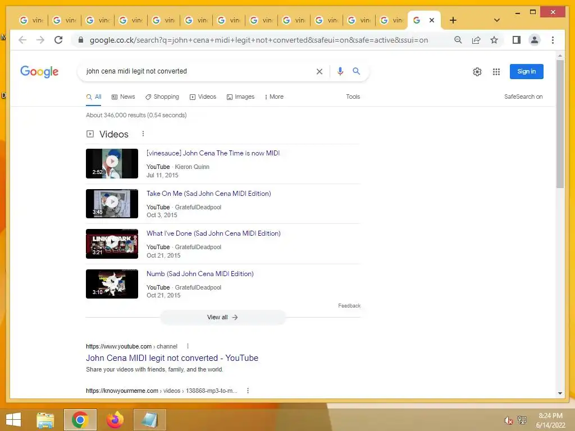Click the Feedback link under videos
The image size is (575, 431).
[349, 306]
